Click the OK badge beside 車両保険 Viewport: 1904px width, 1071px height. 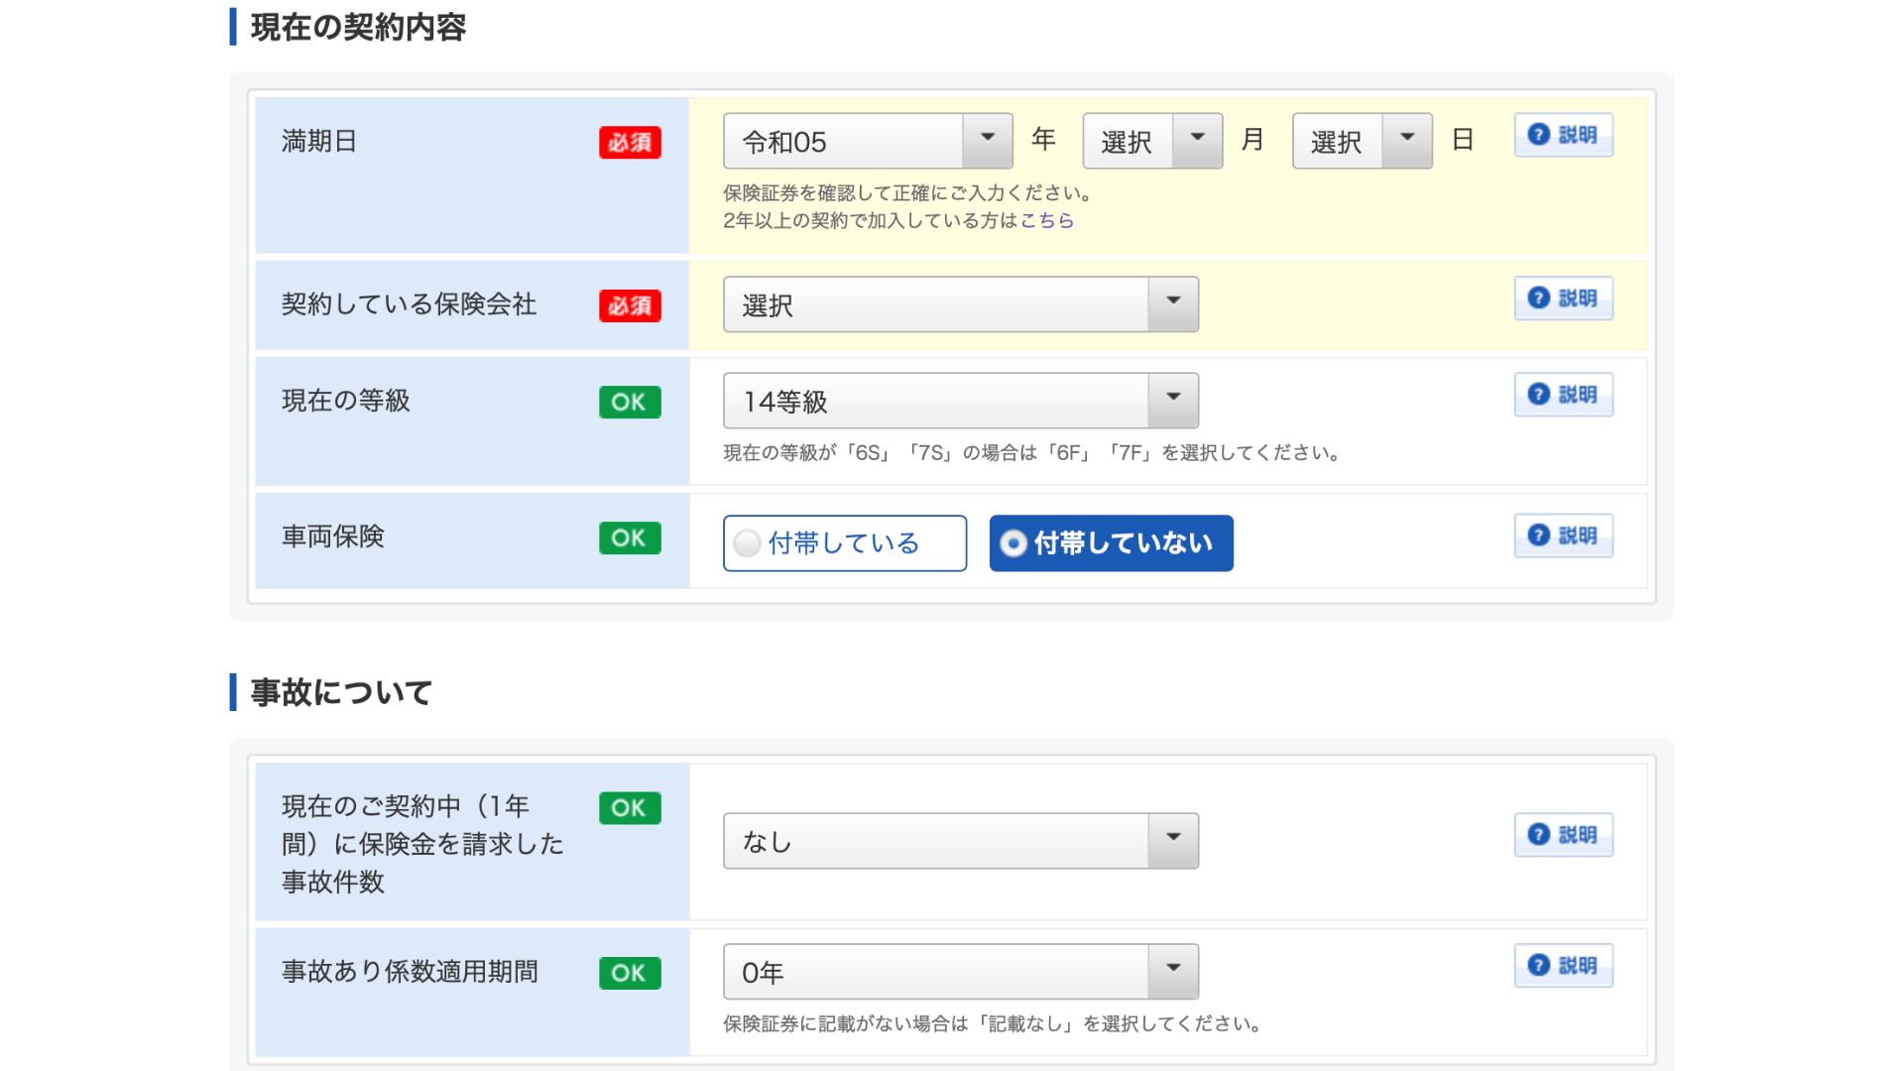click(x=630, y=537)
